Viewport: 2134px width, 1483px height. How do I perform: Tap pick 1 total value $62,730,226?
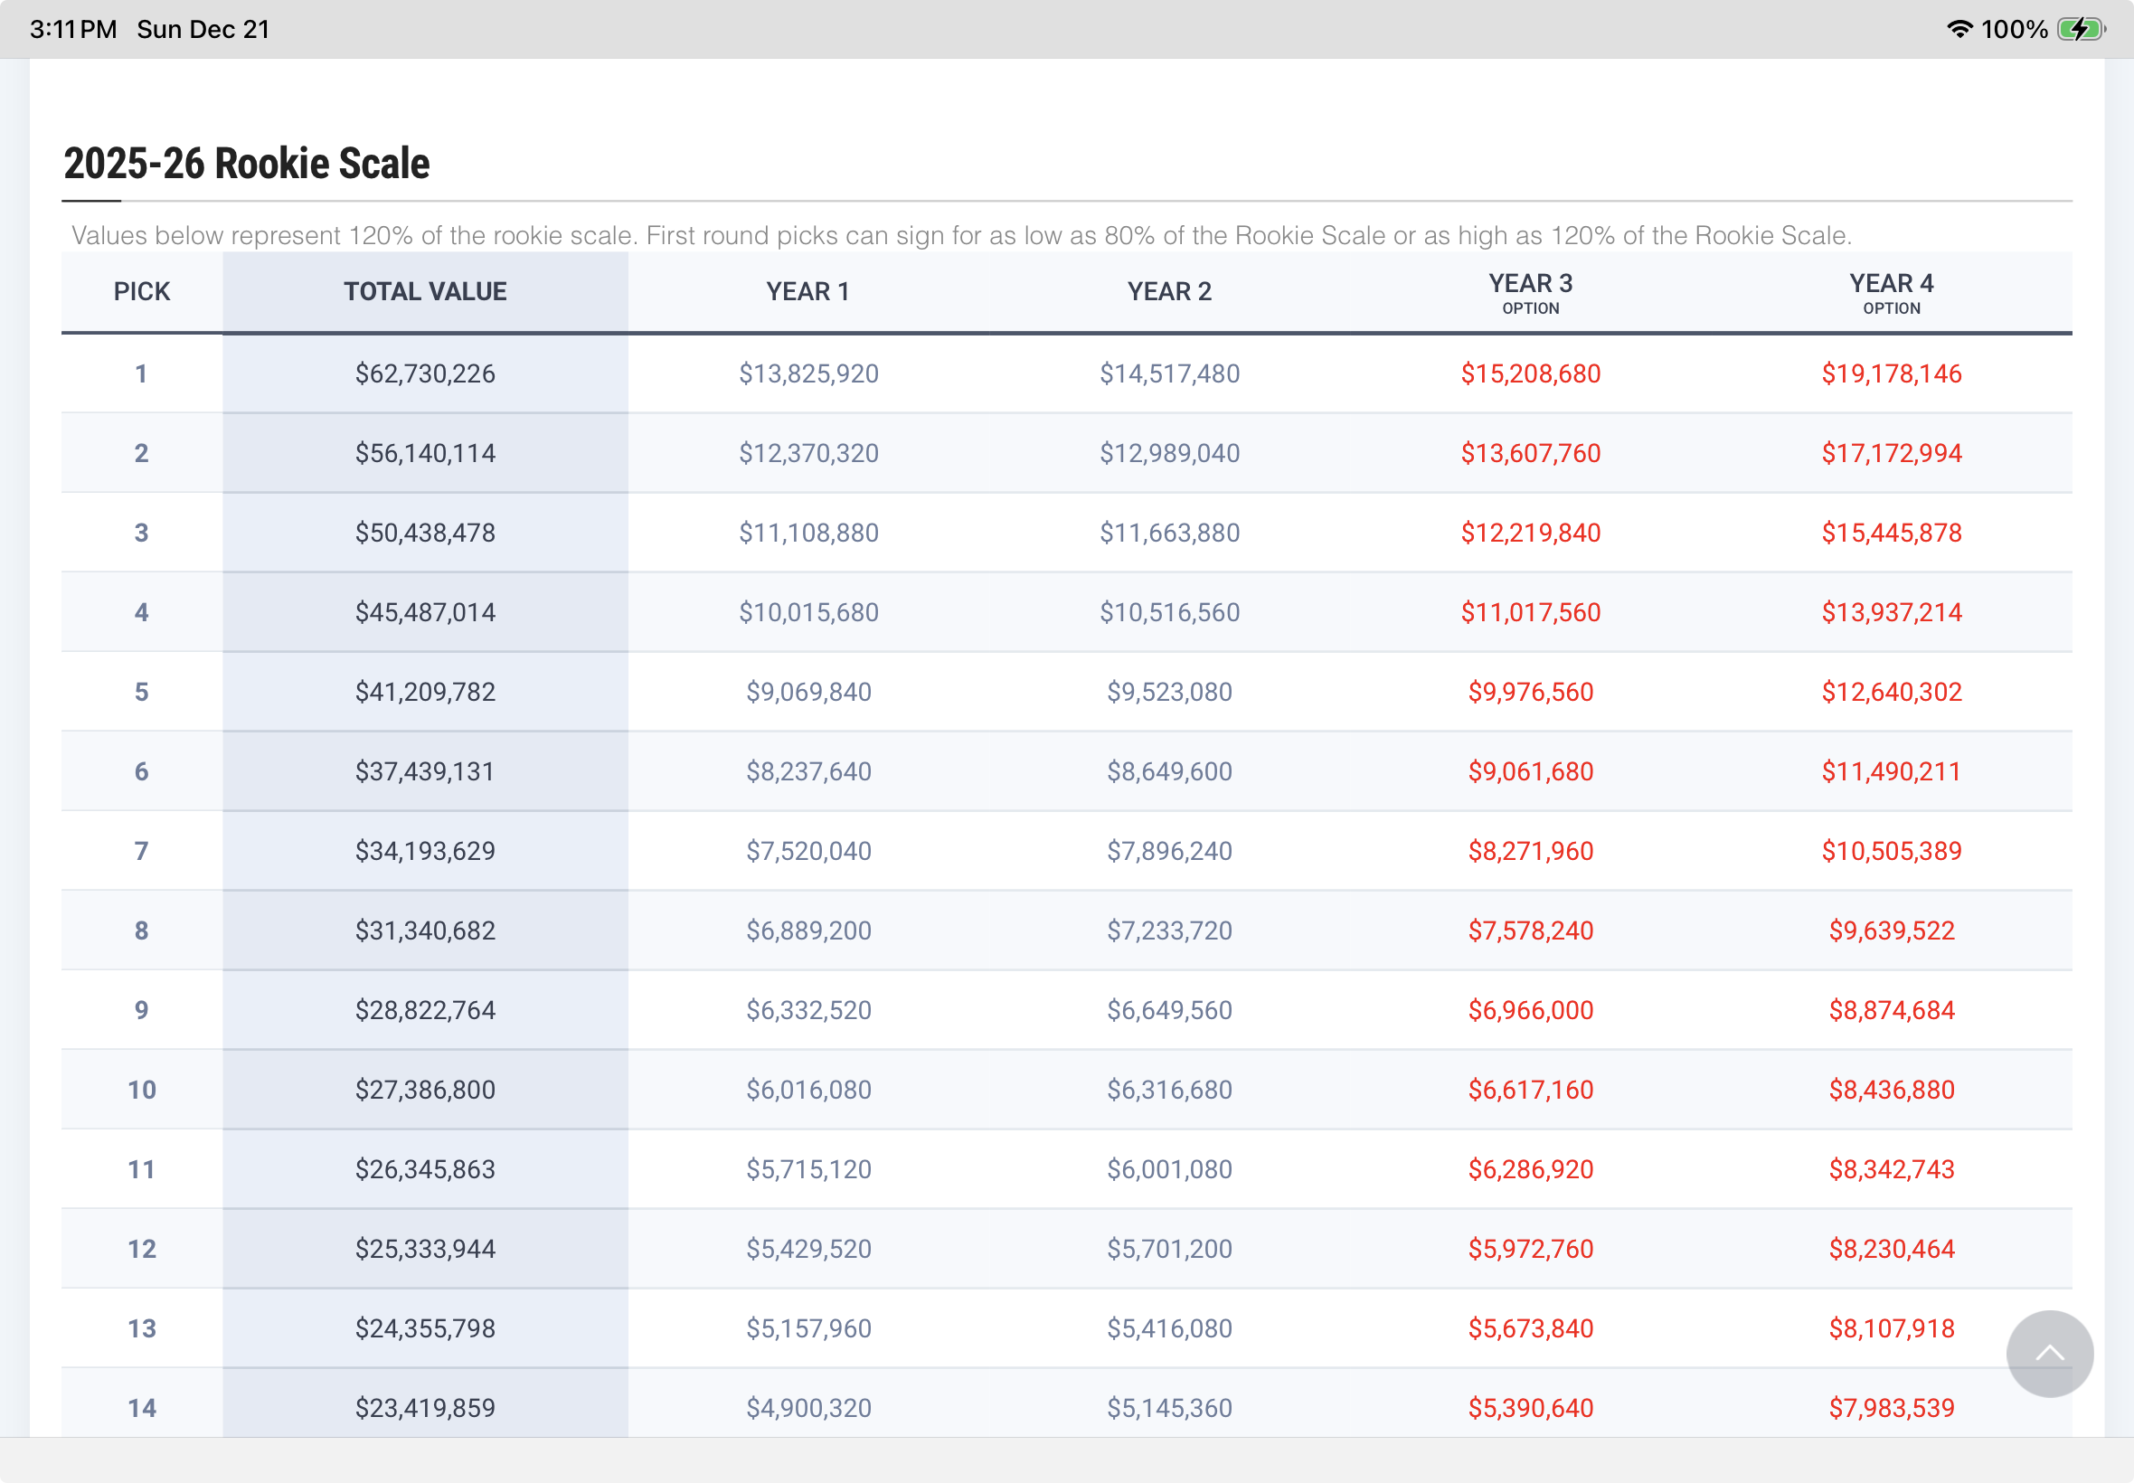pyautogui.click(x=425, y=373)
